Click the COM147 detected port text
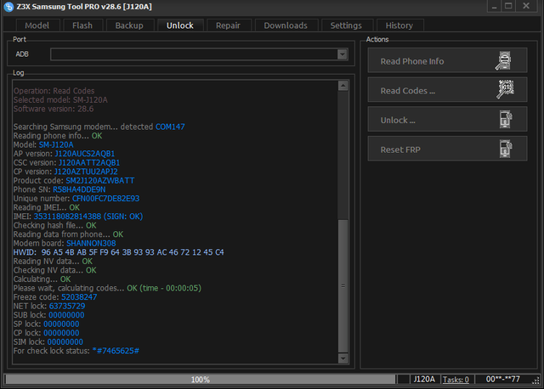Viewport: 544px width, 389px height. point(170,127)
